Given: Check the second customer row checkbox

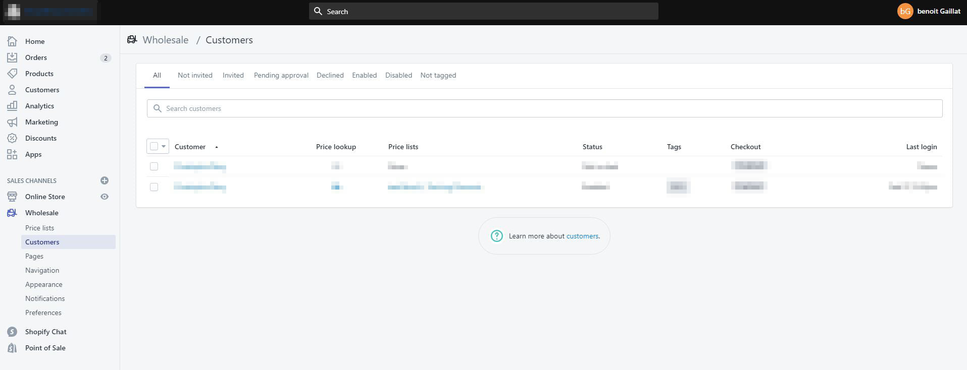Looking at the screenshot, I should [154, 187].
